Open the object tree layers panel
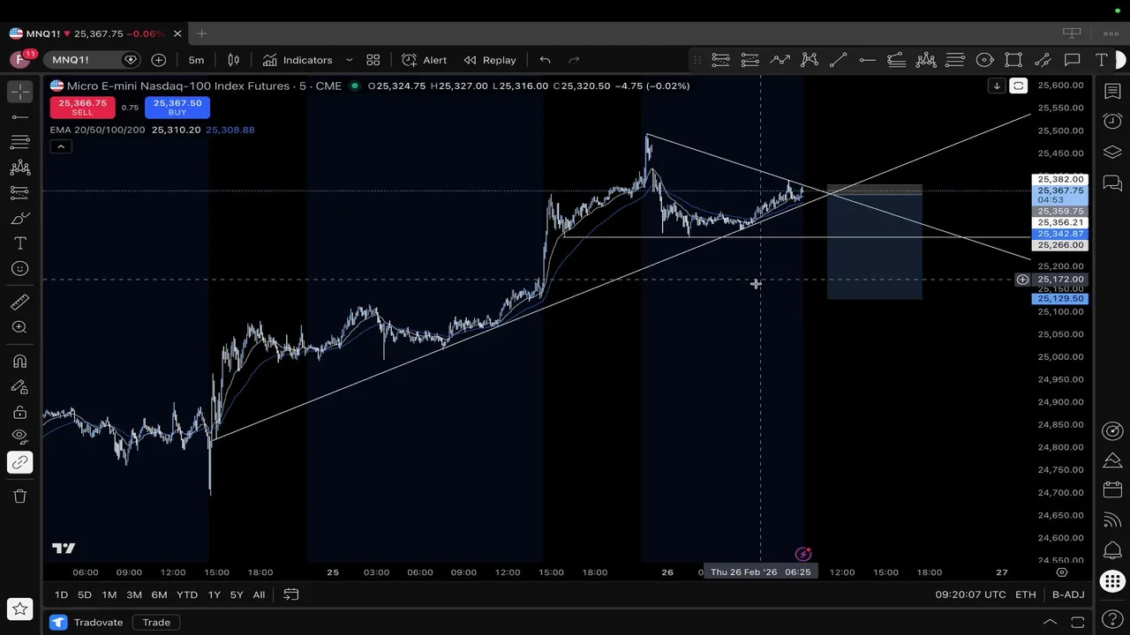The height and width of the screenshot is (635, 1130). click(x=1112, y=153)
